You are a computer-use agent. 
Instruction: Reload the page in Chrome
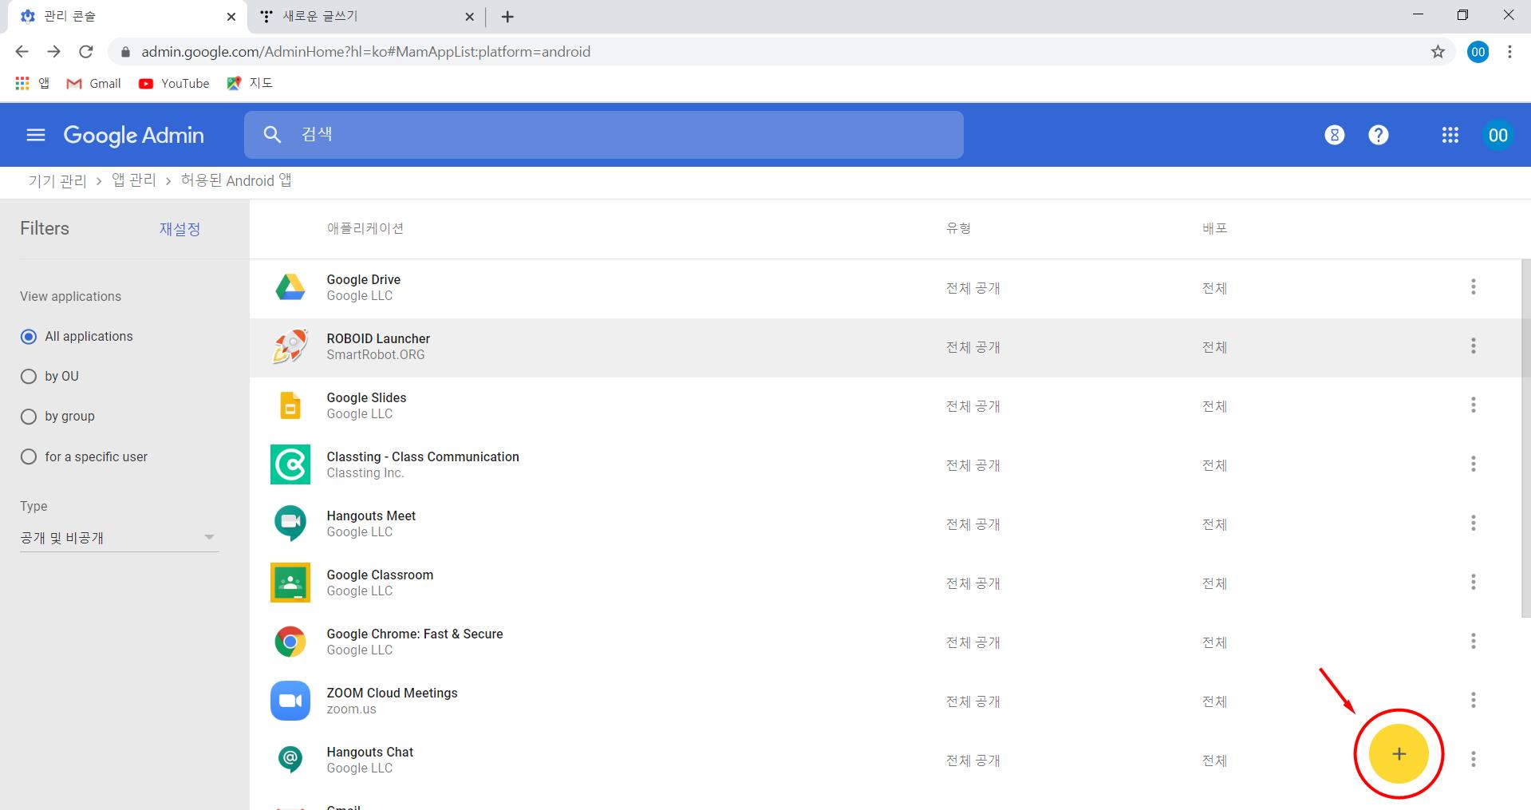85,52
